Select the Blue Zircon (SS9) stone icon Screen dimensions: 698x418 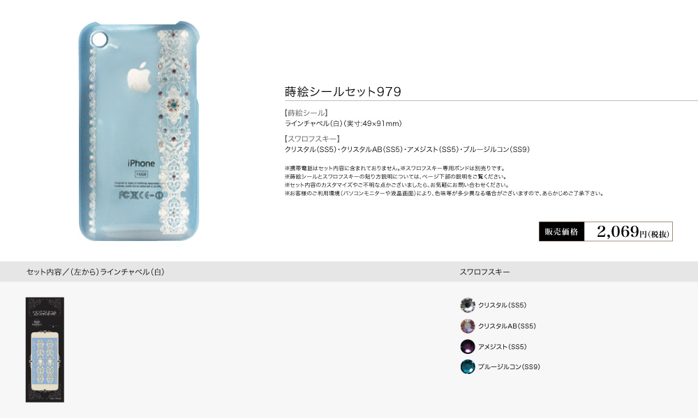click(468, 367)
